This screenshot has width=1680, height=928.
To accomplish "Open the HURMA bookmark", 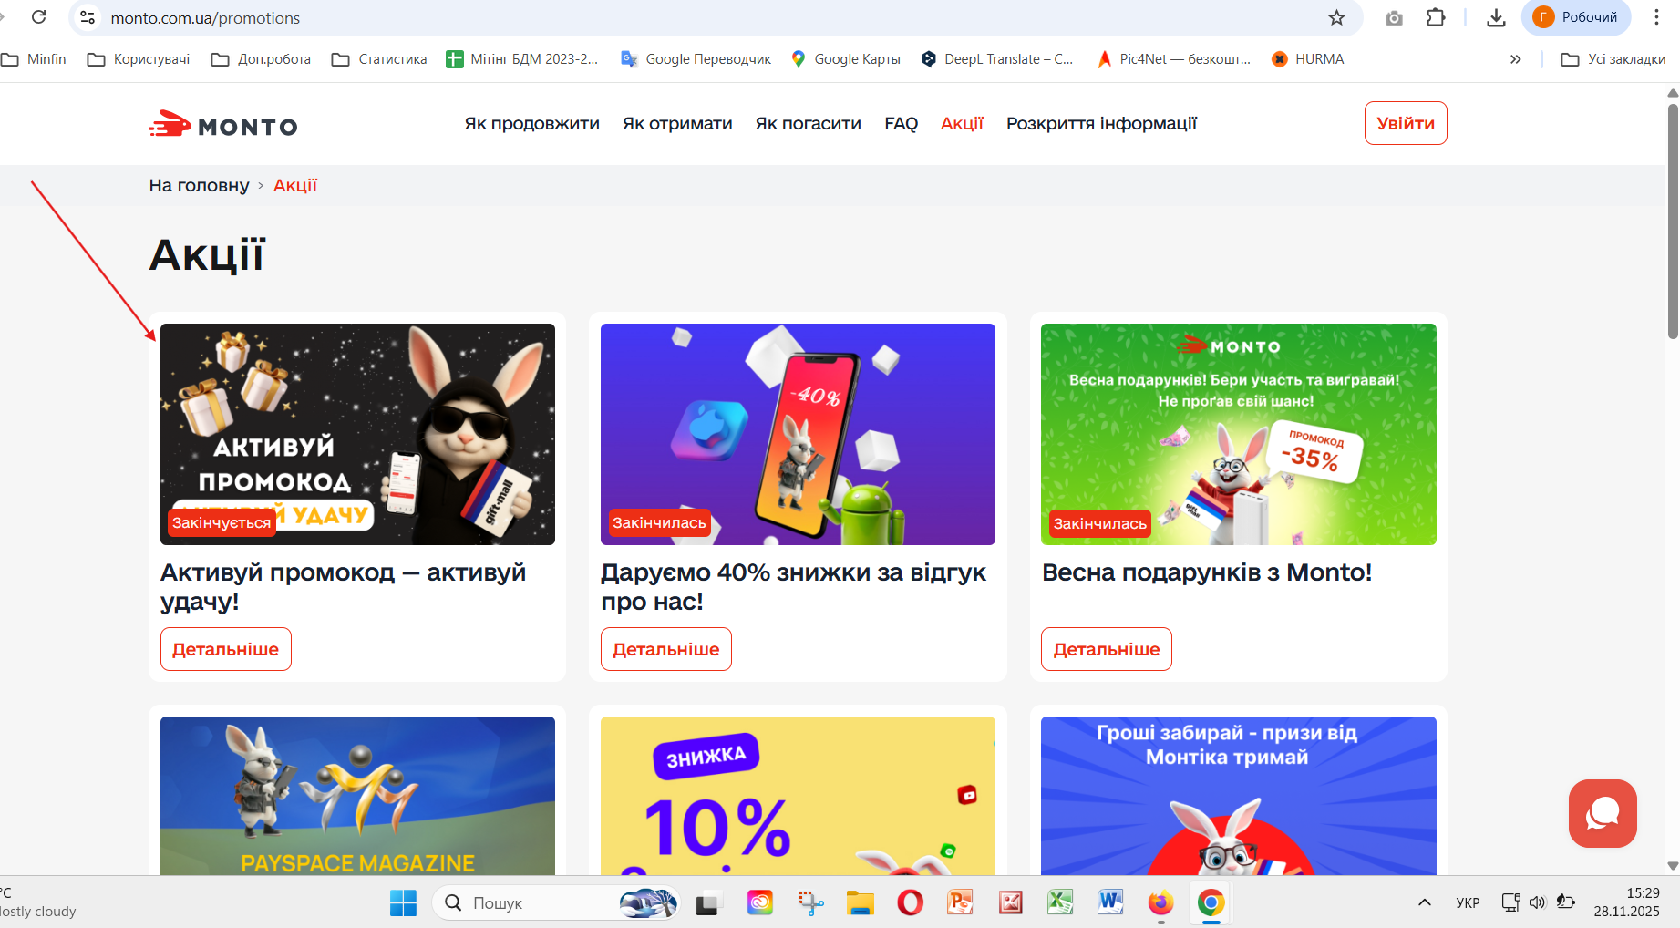I will (x=1307, y=59).
